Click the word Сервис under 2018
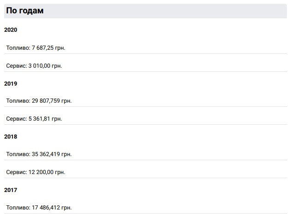The height and width of the screenshot is (215, 290). 16,172
